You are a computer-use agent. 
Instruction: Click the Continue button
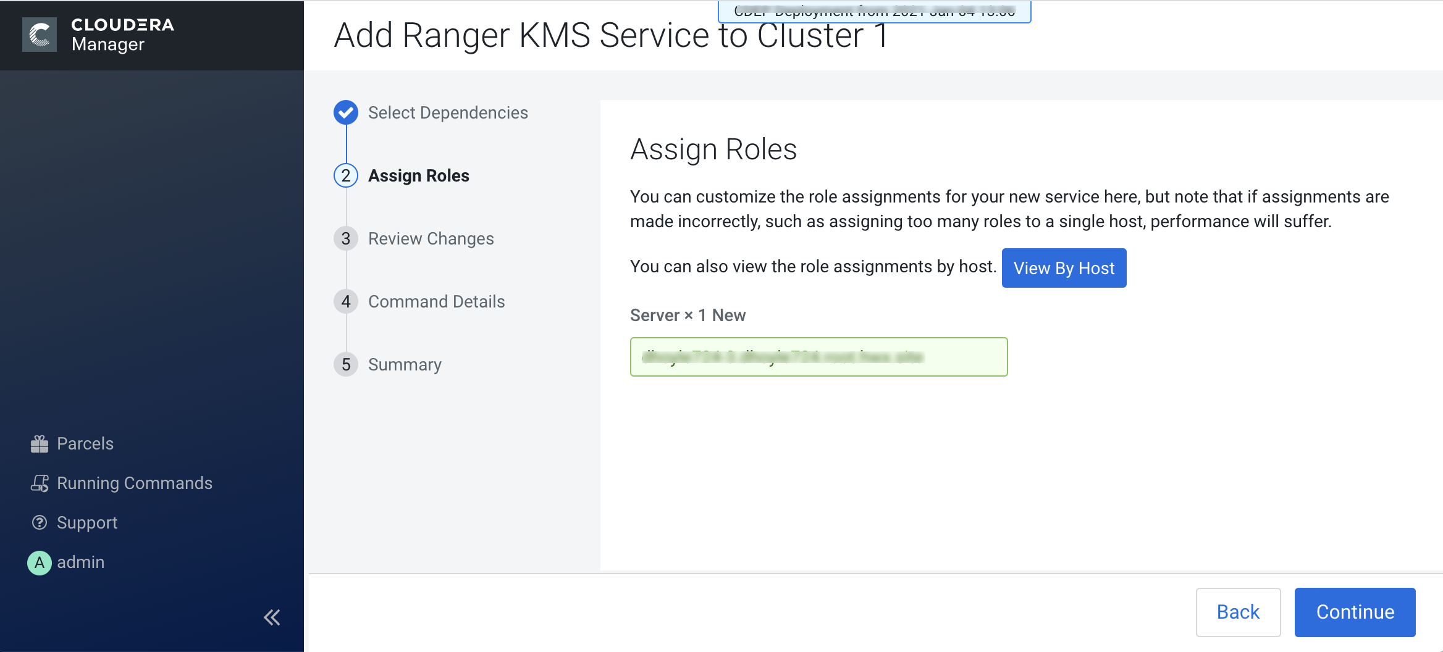point(1355,612)
